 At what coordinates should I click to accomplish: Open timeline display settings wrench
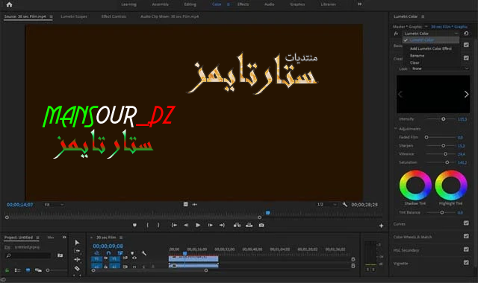point(144,253)
